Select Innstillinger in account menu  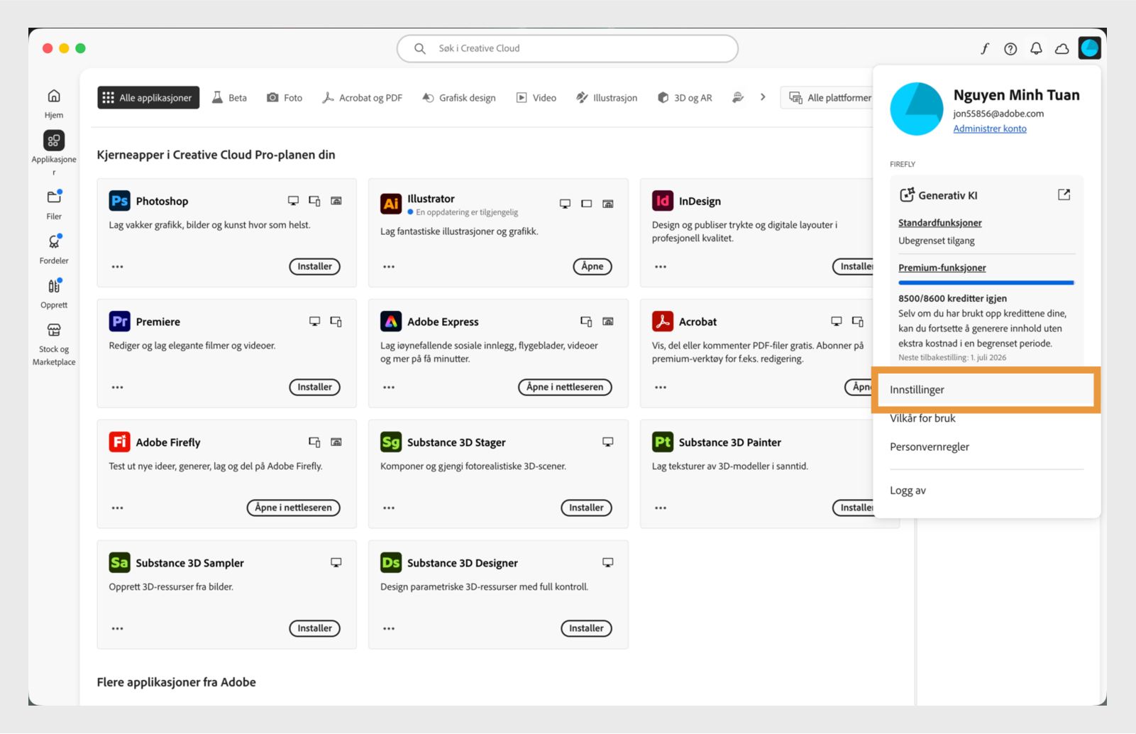(x=986, y=390)
